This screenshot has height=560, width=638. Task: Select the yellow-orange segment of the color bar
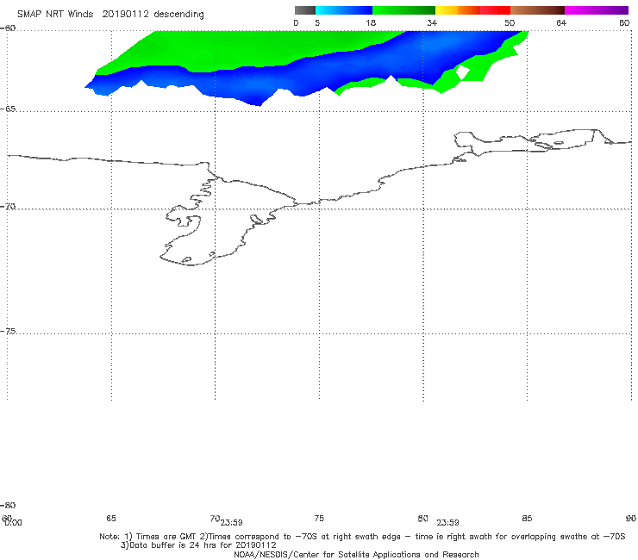[x=458, y=10]
